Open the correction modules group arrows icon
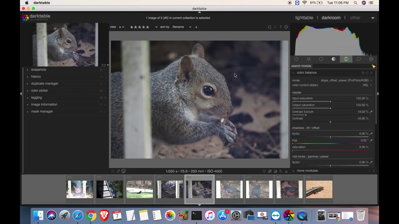The image size is (399, 224). pos(358,59)
